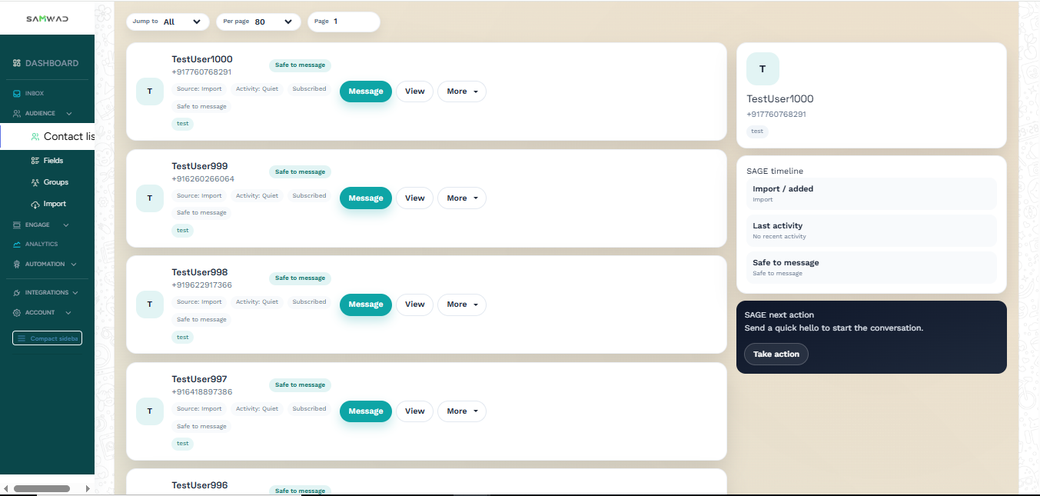The height and width of the screenshot is (496, 1040).
Task: Expand the Audience section chevron
Action: [x=69, y=114]
